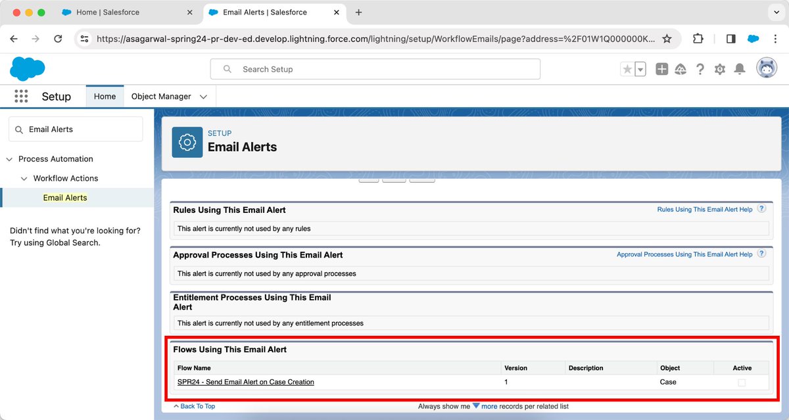Open Approval Processes Using This Email Alert Help

(x=684, y=254)
